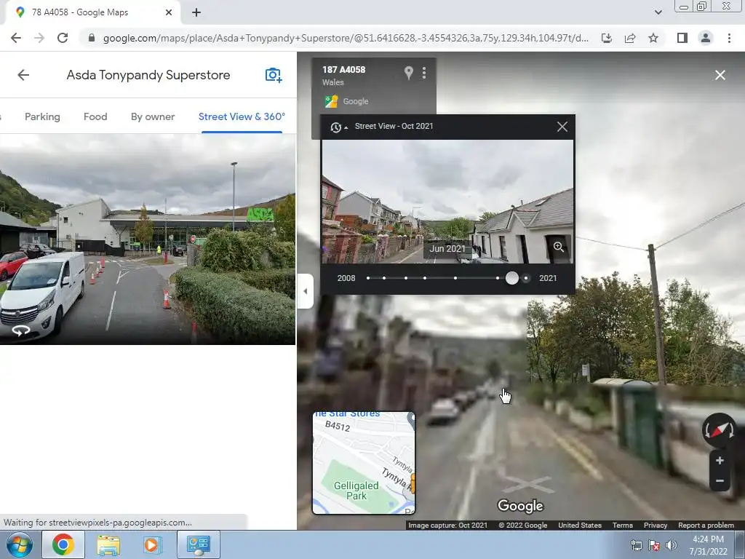This screenshot has width=745, height=559.
Task: Collapse the time travel history dropdown
Action: click(338, 127)
